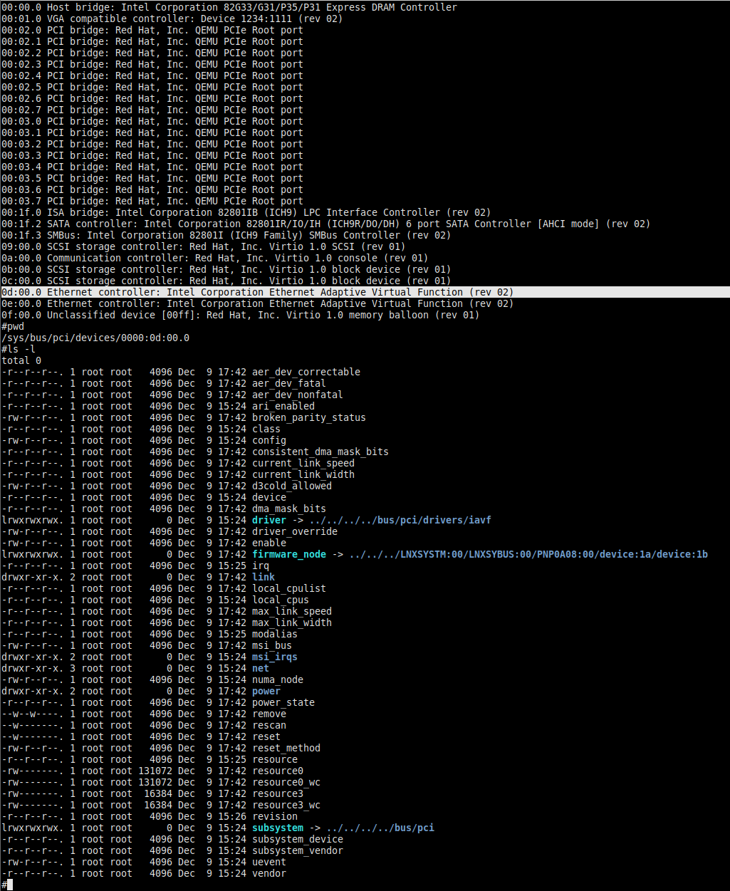730x891 pixels.
Task: Select the d3cold_allowed file name
Action: point(292,486)
